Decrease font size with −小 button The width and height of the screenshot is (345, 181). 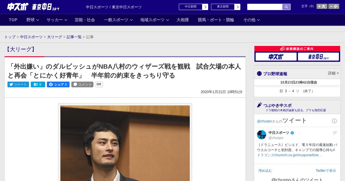coord(334,6)
